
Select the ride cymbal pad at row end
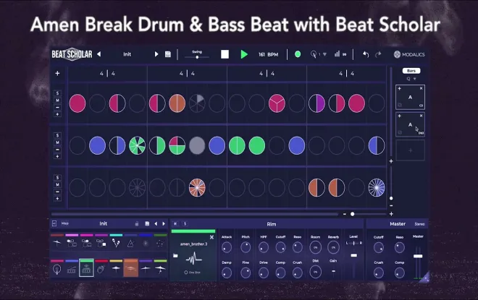coord(160,269)
